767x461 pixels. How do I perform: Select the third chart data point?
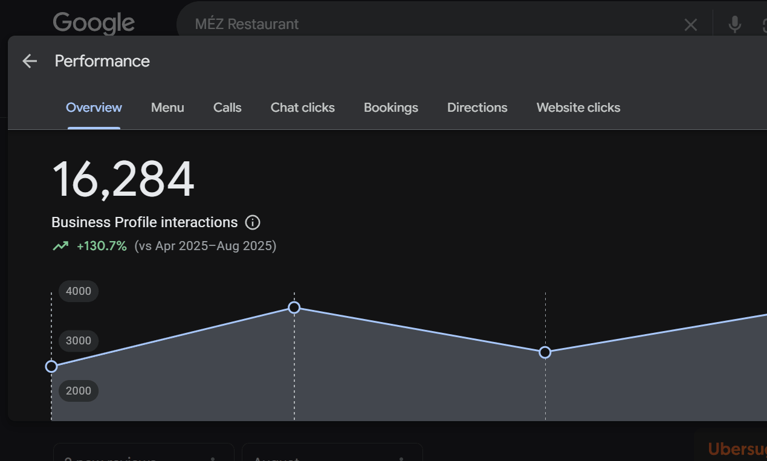[x=545, y=352]
